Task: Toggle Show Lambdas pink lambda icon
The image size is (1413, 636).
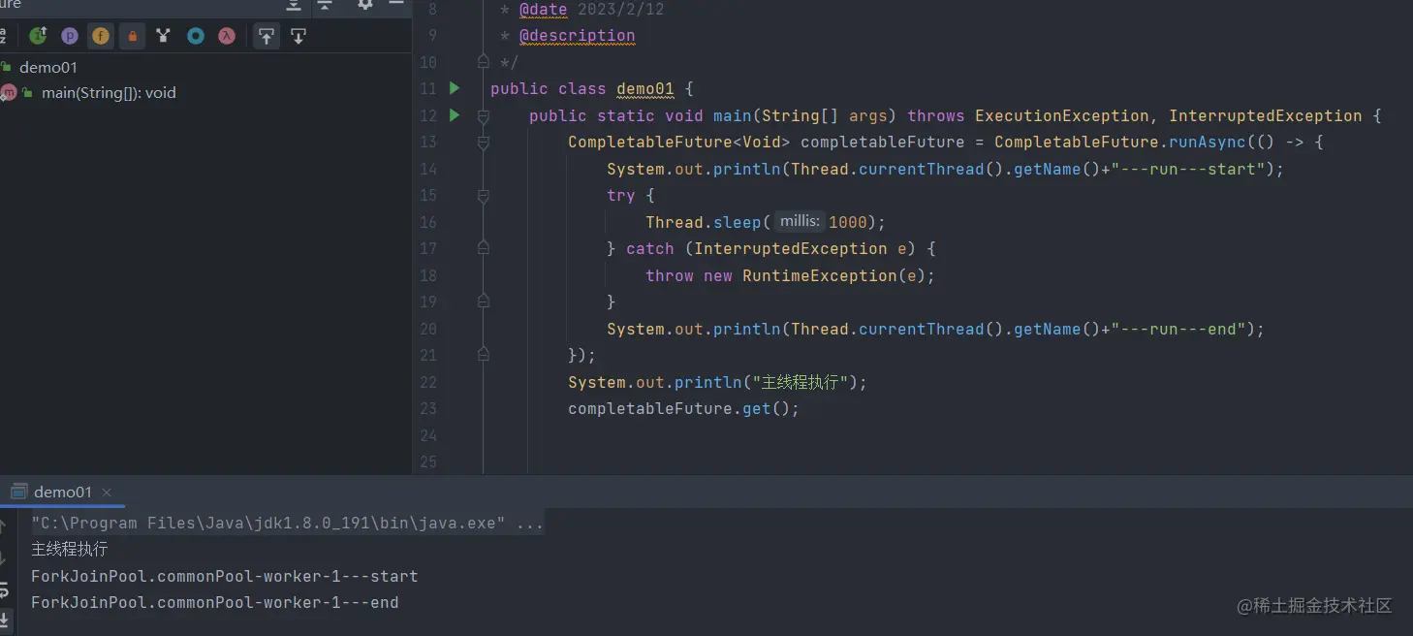Action: point(227,36)
